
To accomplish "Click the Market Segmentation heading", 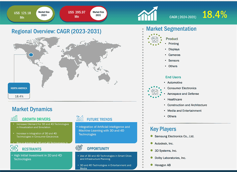I will pos(171,29).
